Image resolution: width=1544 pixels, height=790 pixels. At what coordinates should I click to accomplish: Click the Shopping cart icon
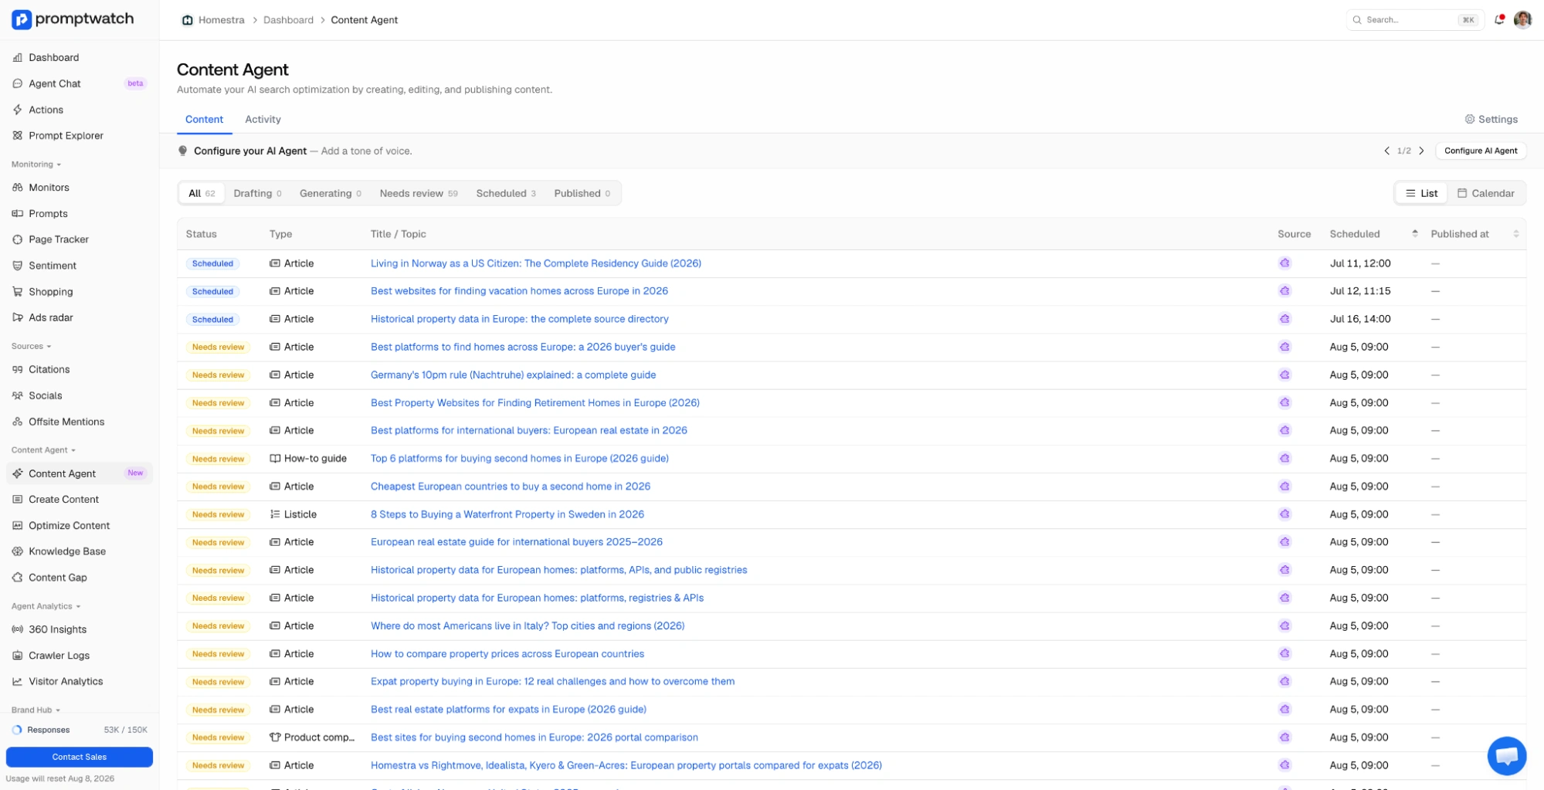coord(18,292)
